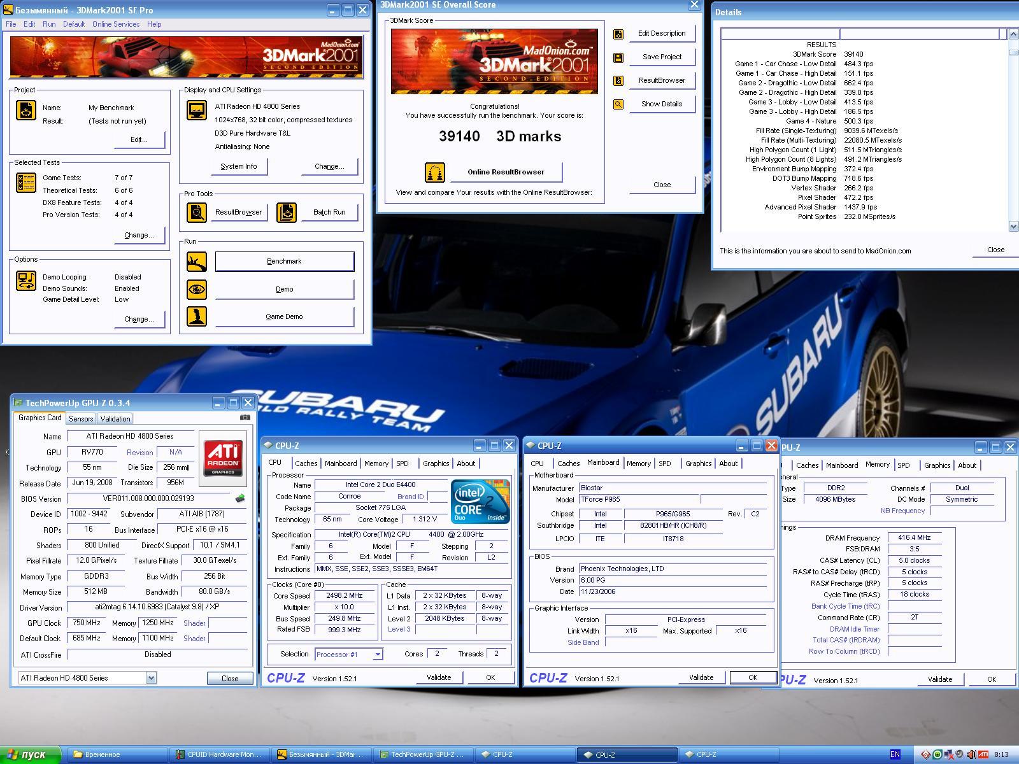
Task: Open Mainboard tab in left CPU-Z window
Action: pyautogui.click(x=341, y=463)
